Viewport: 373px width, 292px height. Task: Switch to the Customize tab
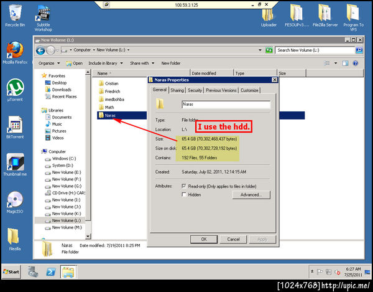tap(249, 90)
